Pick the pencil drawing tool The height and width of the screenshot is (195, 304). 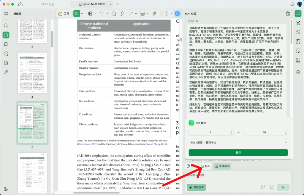coord(122,14)
